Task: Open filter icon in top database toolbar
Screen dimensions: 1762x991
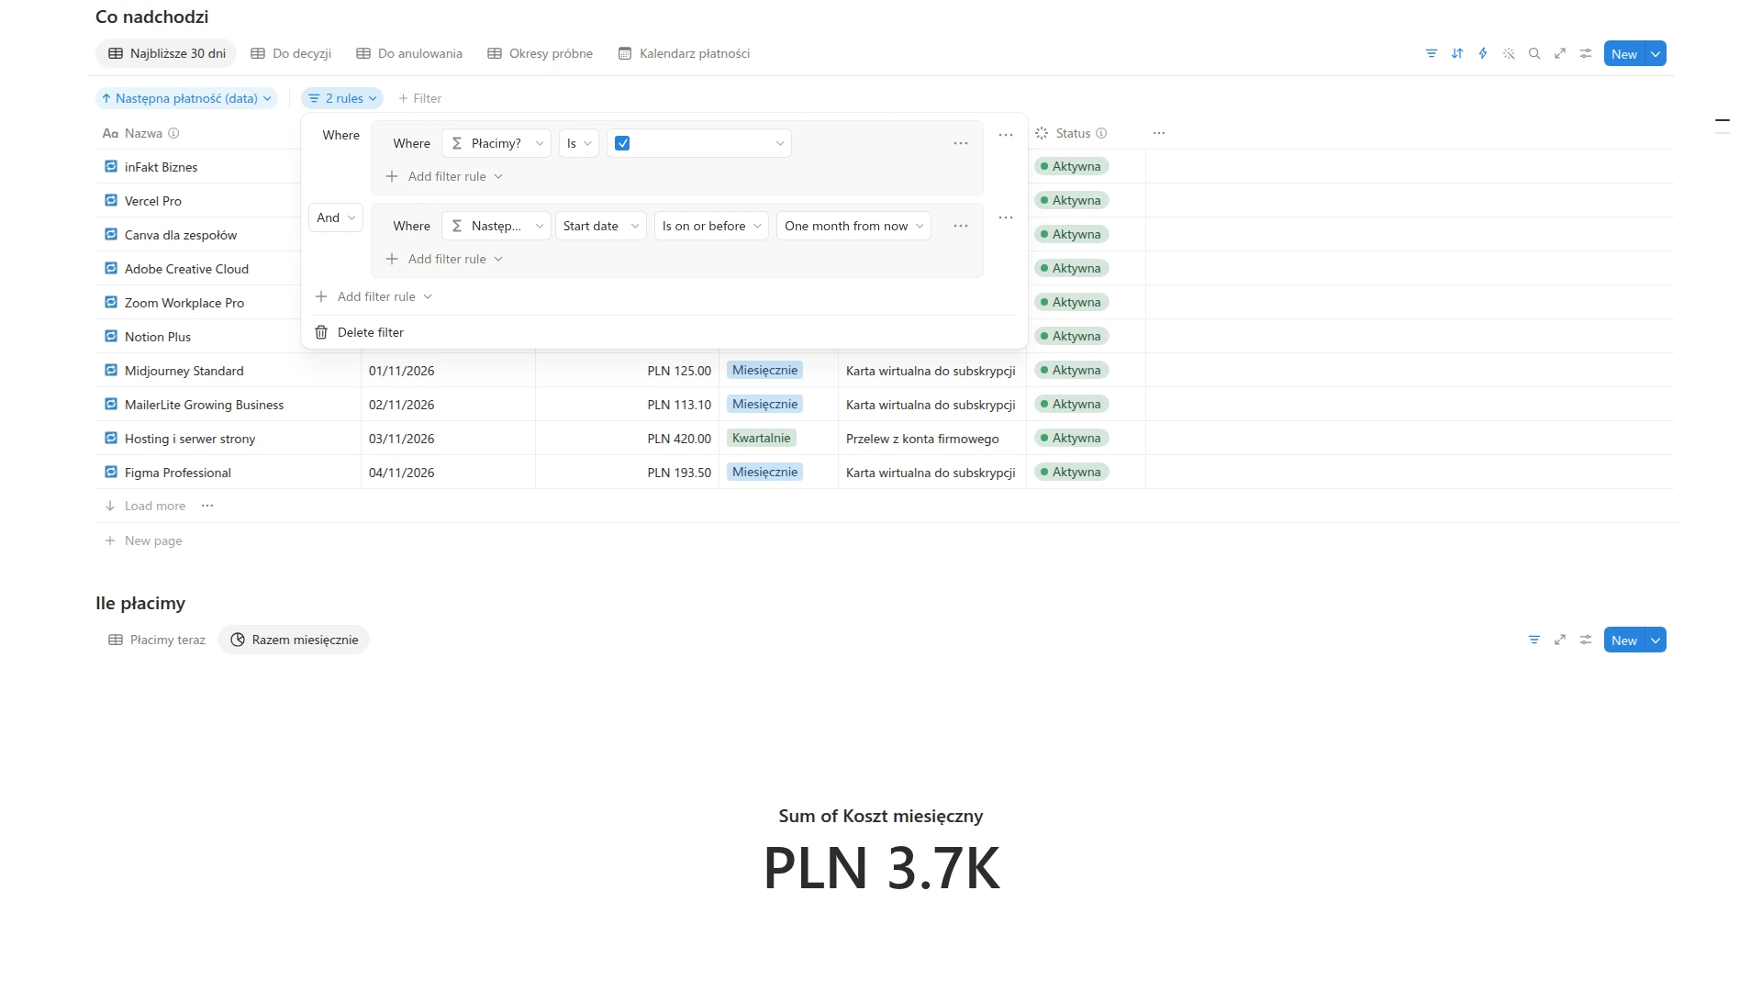Action: (x=1431, y=53)
